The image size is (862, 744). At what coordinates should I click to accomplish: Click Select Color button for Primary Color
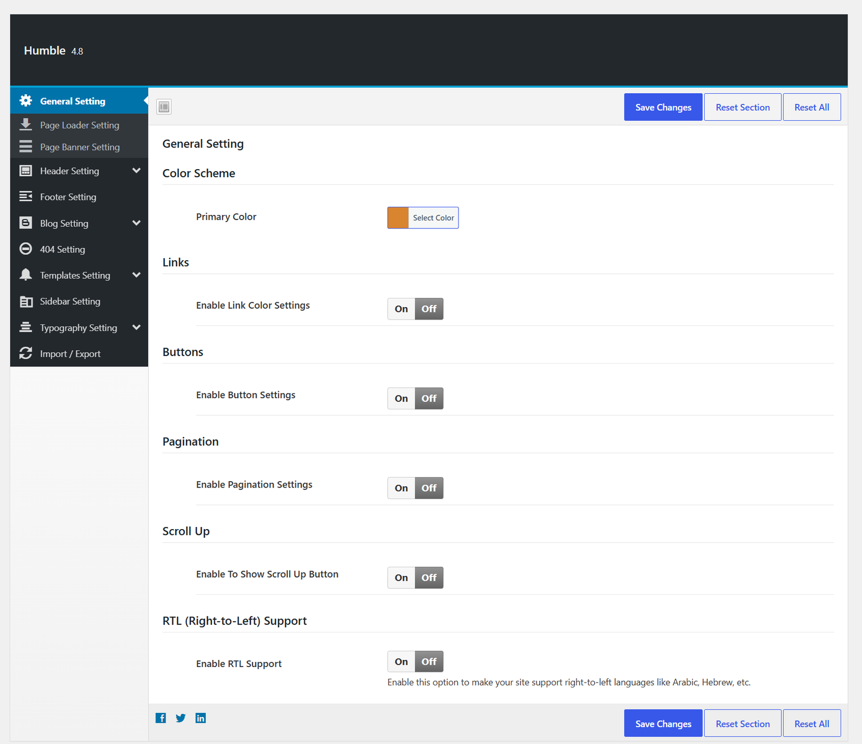(433, 218)
